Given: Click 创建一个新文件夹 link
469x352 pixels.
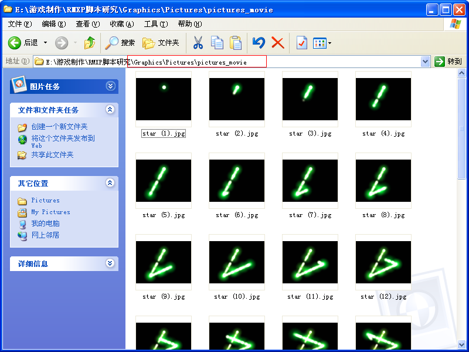Looking at the screenshot, I should coord(59,127).
